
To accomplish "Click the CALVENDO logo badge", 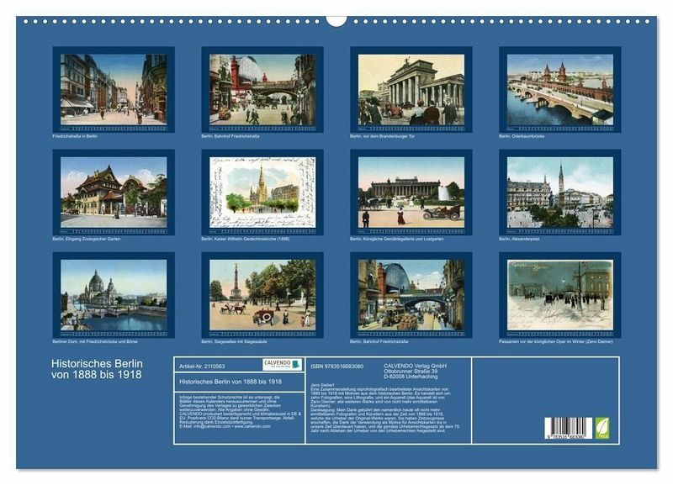I will (283, 365).
